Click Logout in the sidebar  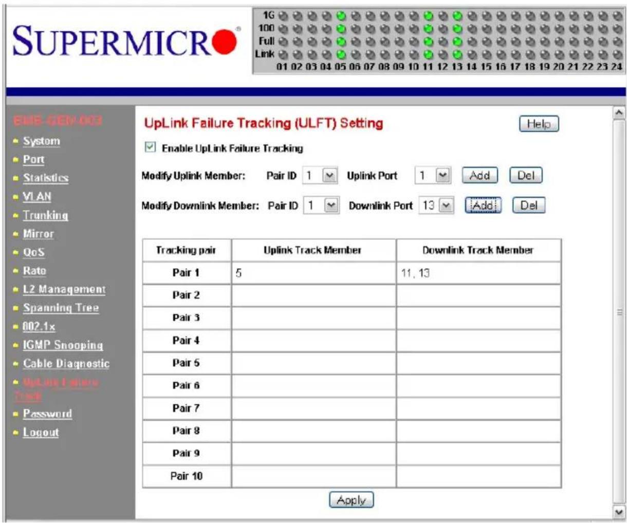(x=41, y=432)
